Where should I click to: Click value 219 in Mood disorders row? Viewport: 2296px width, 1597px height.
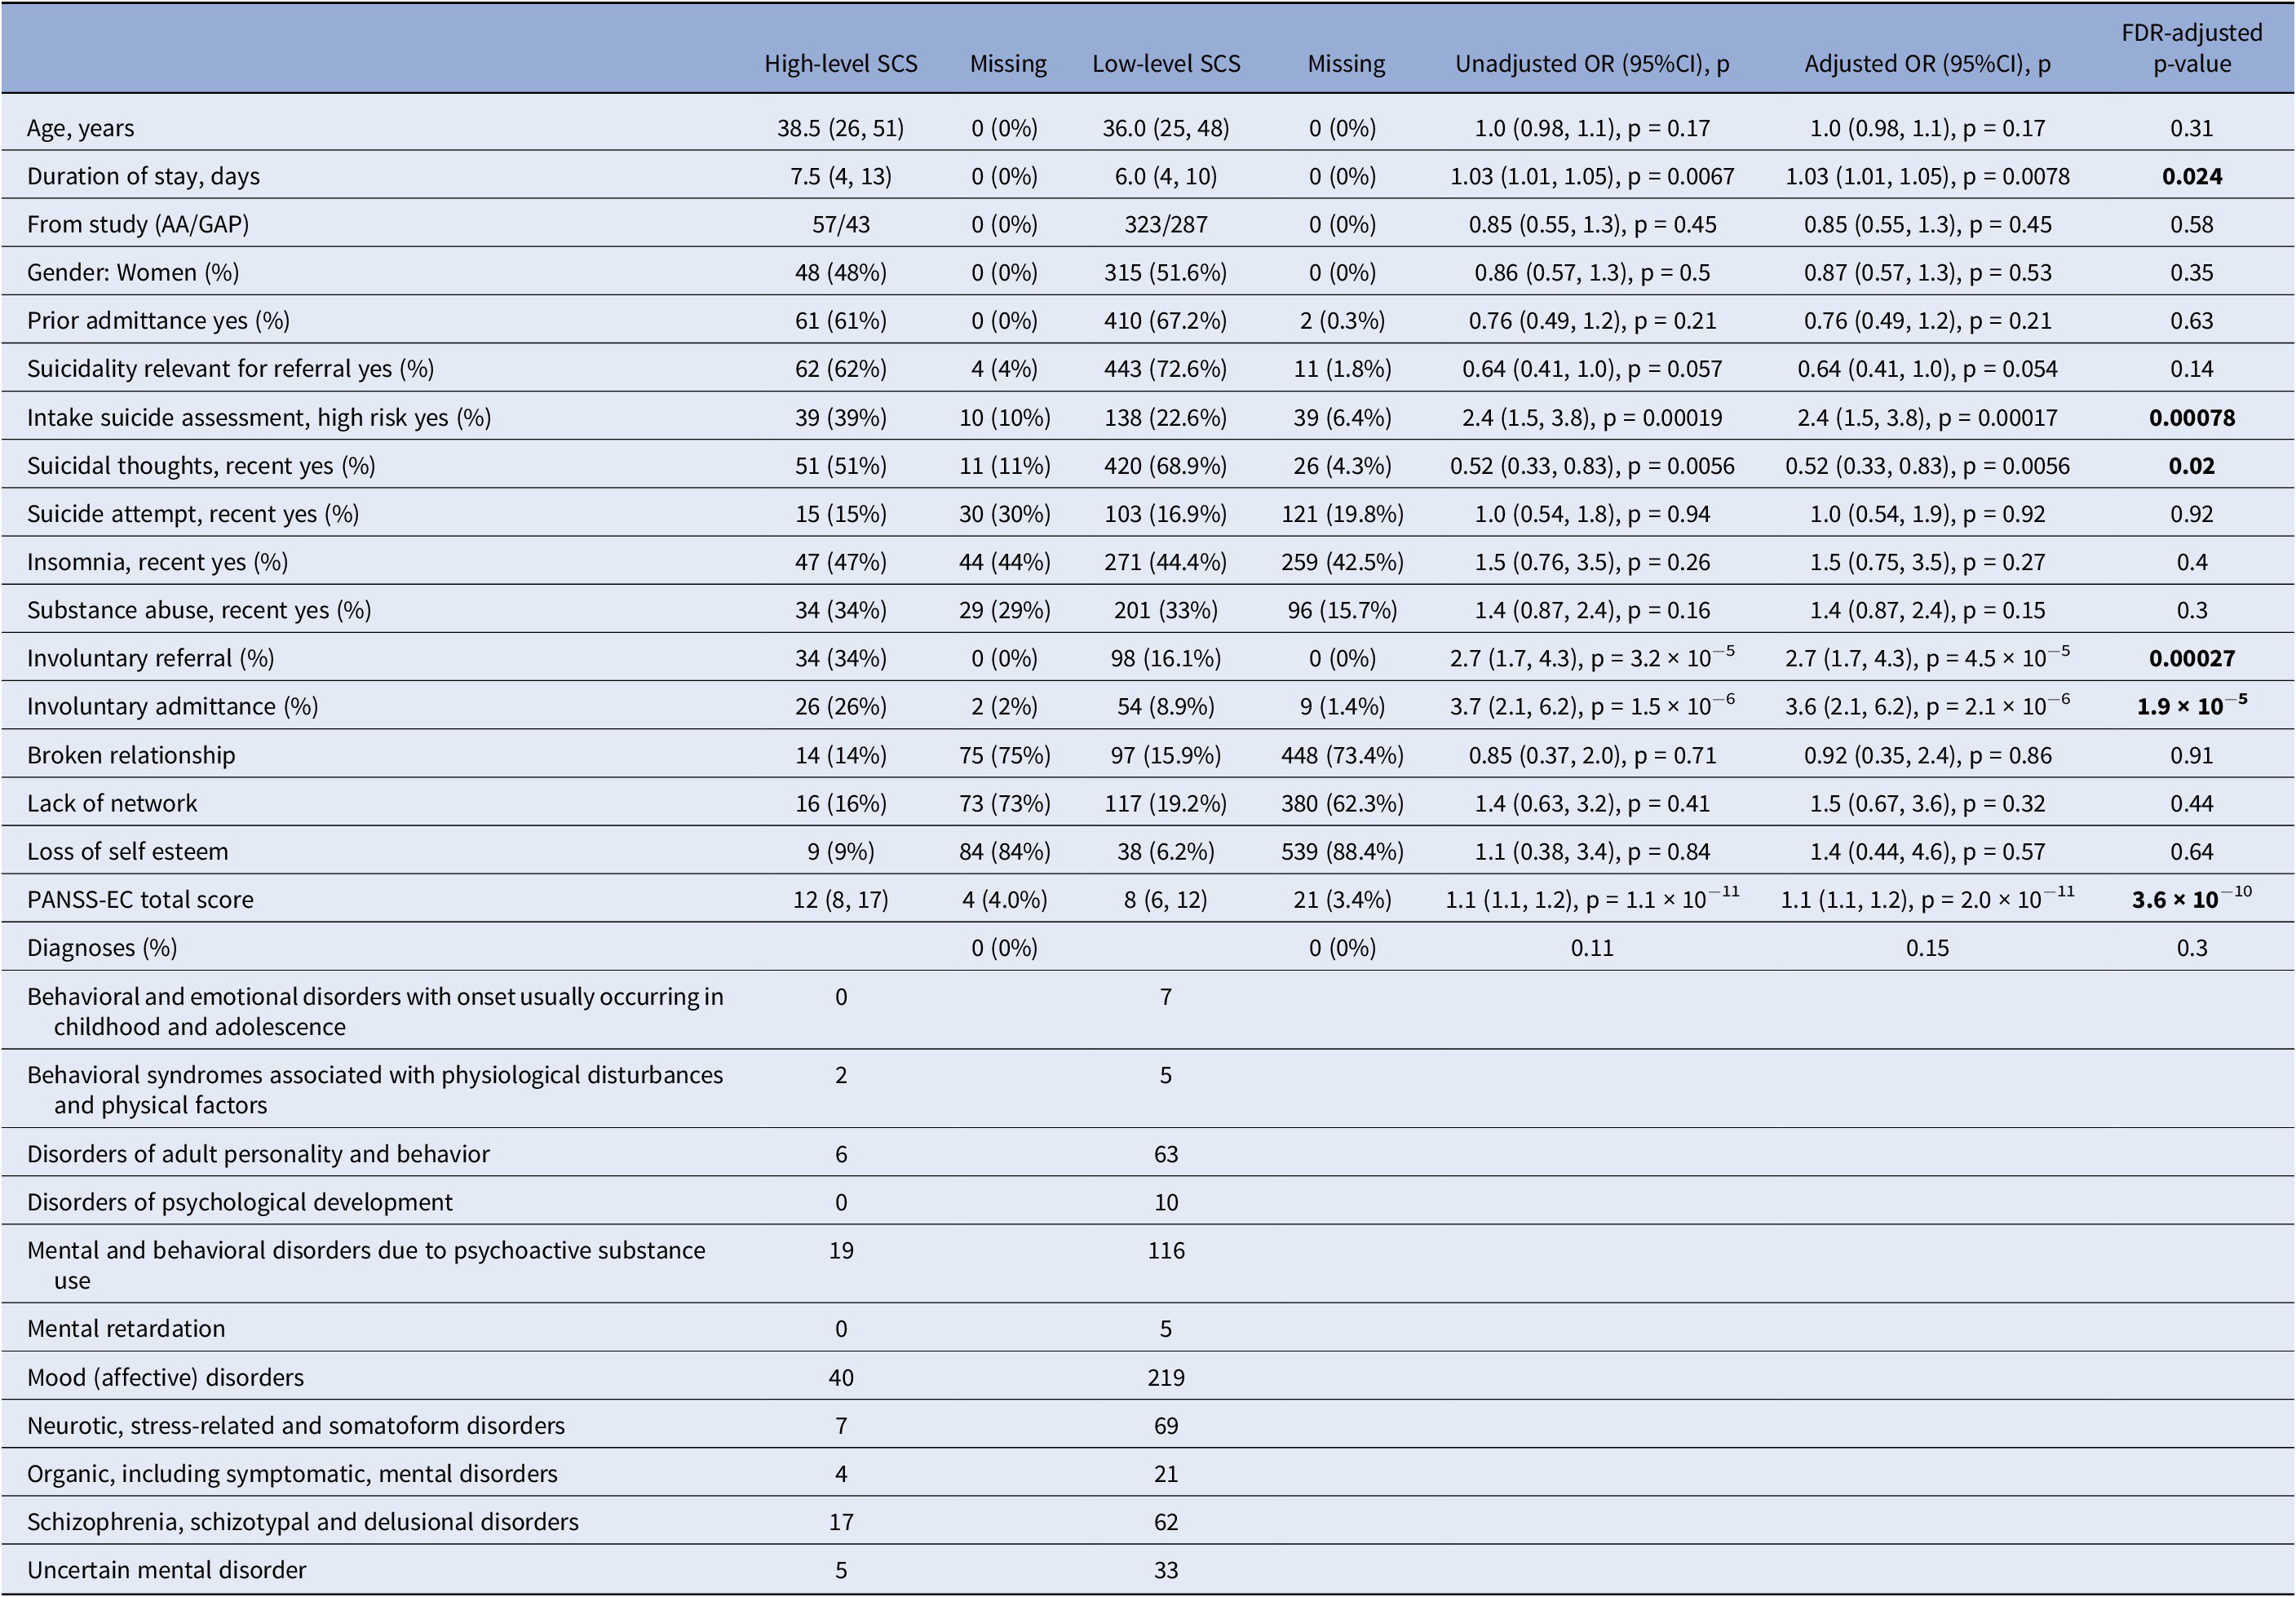click(x=1165, y=1377)
